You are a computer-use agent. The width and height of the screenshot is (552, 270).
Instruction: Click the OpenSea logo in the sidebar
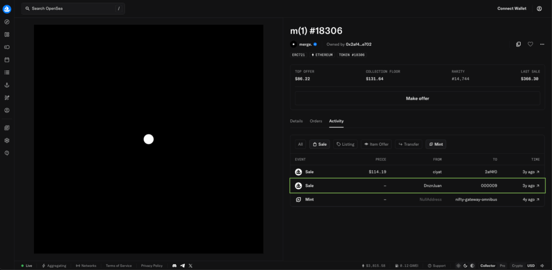7,9
